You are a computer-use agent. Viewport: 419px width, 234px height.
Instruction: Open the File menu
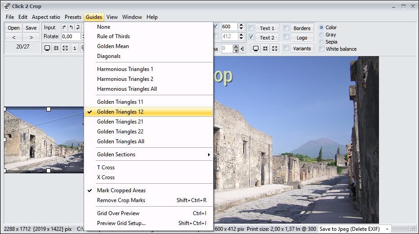click(x=10, y=17)
